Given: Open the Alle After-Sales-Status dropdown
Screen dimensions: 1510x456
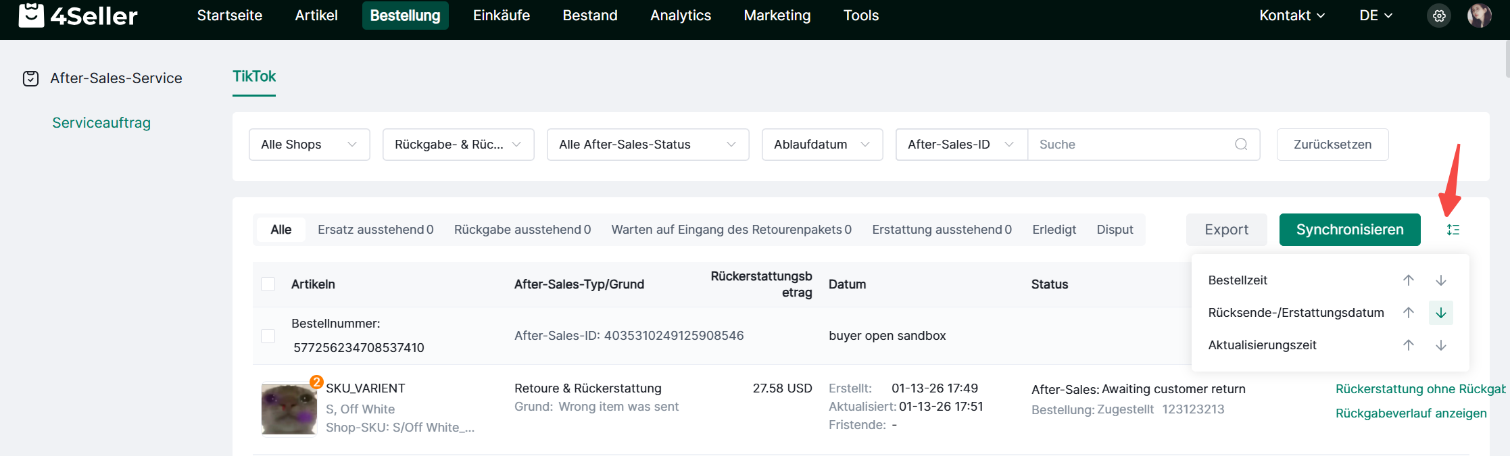Looking at the screenshot, I should click(647, 145).
